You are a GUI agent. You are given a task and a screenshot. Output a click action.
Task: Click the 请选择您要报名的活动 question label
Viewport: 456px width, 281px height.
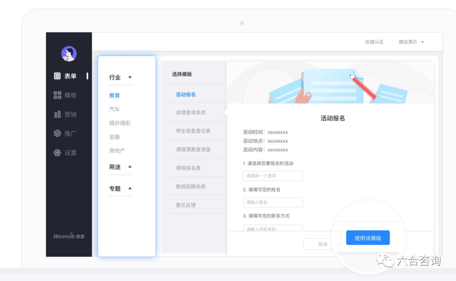268,163
